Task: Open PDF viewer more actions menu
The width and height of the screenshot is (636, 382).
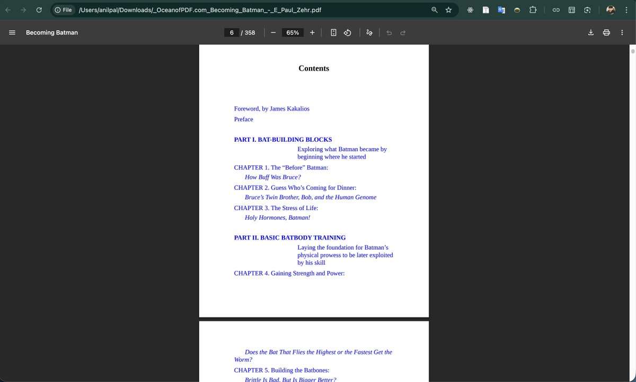Action: tap(622, 32)
